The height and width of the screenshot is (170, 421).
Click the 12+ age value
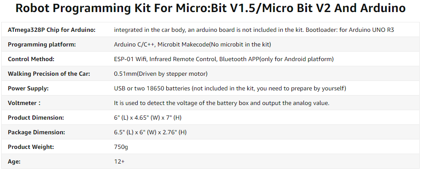[x=119, y=161]
